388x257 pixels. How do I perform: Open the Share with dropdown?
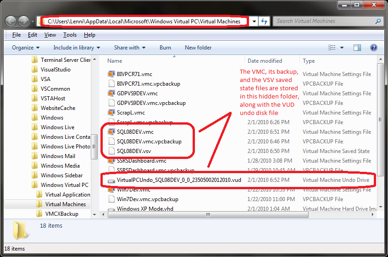pyautogui.click(x=130, y=48)
